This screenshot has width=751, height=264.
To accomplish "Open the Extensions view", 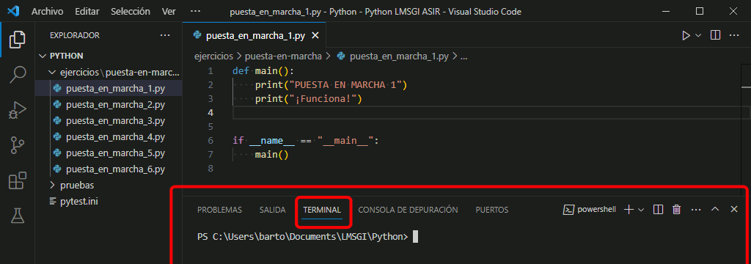I will (18, 181).
